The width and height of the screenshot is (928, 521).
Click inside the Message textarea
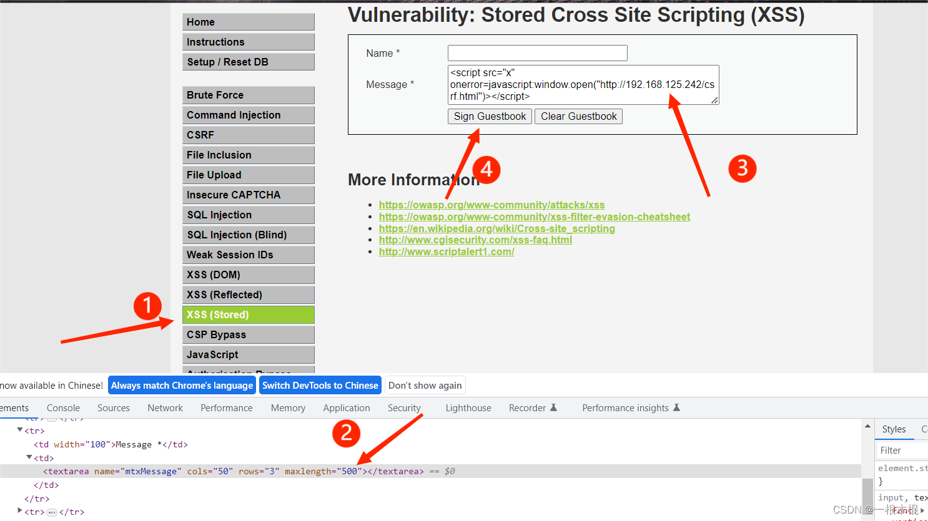(x=583, y=84)
